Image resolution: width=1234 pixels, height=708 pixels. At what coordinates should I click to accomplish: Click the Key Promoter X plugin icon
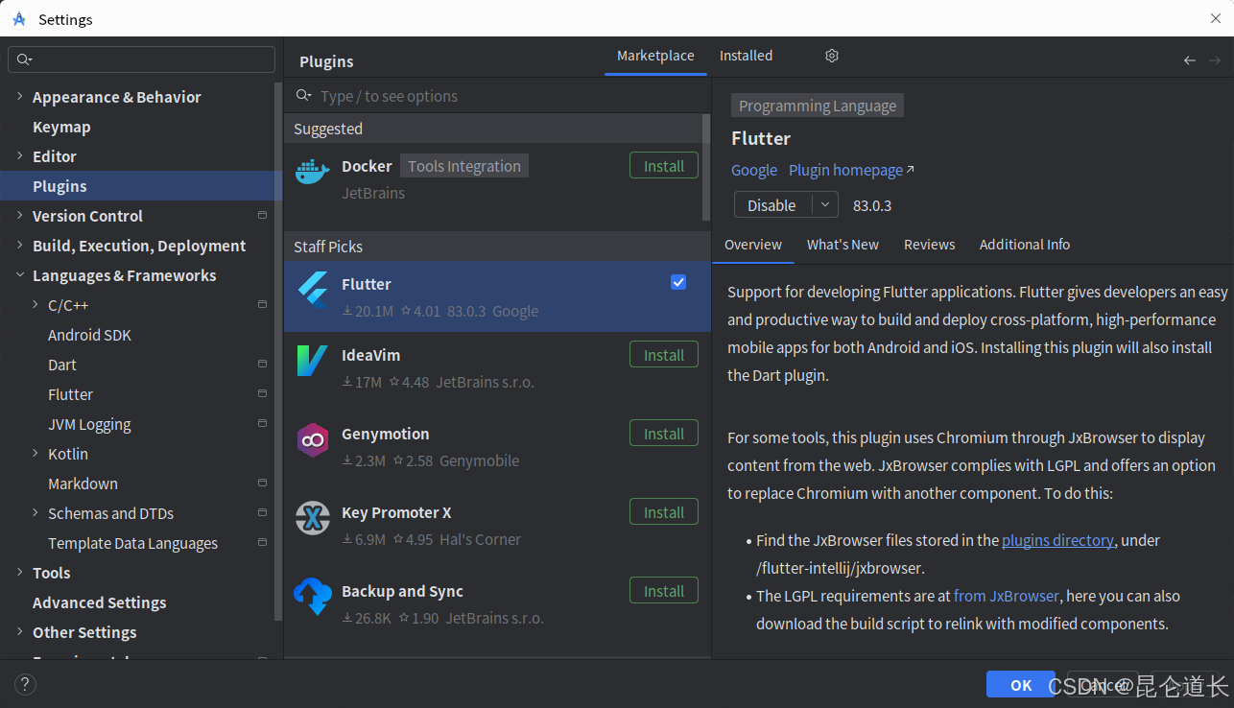coord(313,519)
